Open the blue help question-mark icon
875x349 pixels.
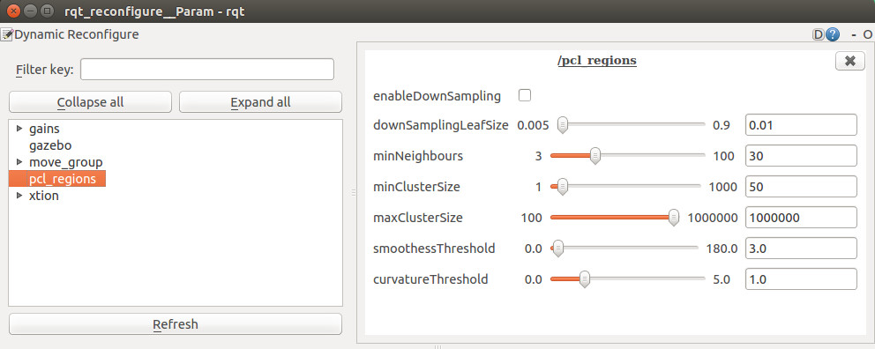pos(833,34)
